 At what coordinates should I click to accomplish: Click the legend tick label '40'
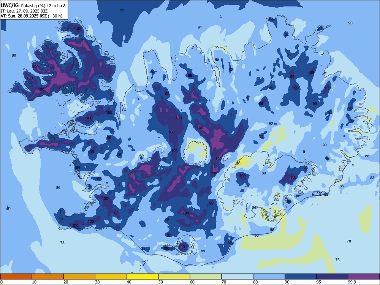pos(129,282)
